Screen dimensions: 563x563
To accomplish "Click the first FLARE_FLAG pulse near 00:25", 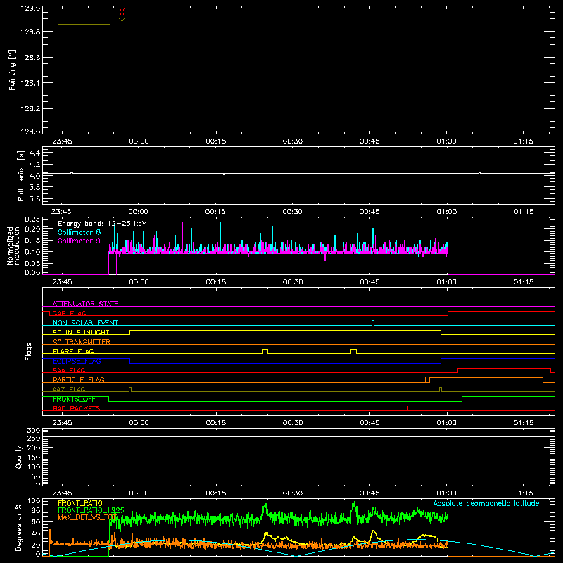I will coord(265,351).
